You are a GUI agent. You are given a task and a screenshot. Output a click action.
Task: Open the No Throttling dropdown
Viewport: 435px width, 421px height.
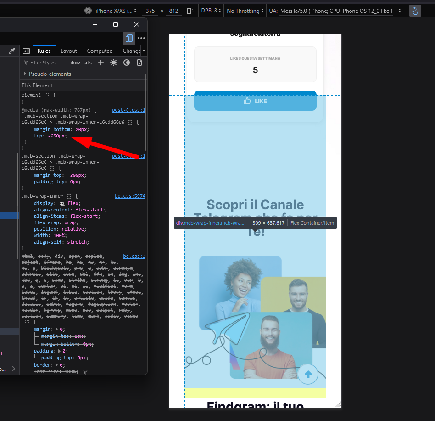coord(245,11)
